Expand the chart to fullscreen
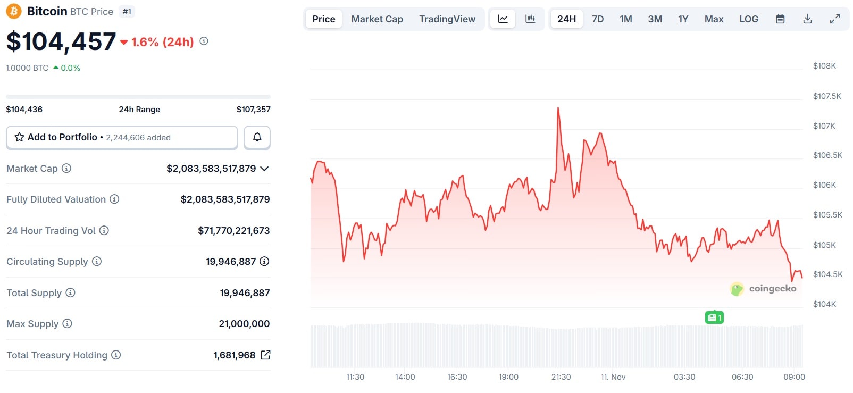 tap(835, 19)
